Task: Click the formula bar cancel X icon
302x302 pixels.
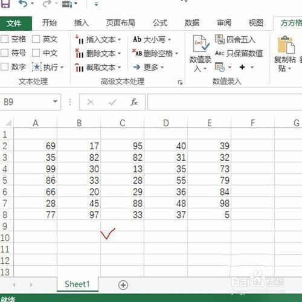Action: click(91, 102)
